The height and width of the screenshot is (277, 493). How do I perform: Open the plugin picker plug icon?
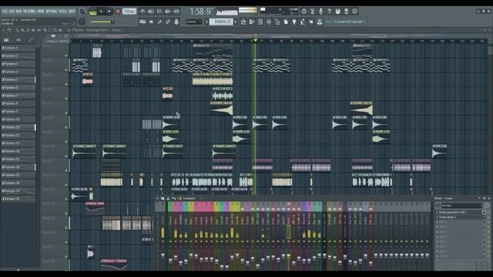point(294,22)
